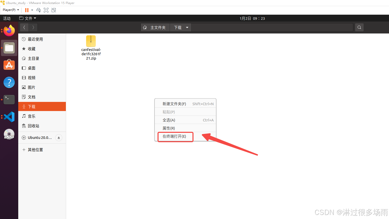Choose New Folder (新建文件夹) from context menu
The height and width of the screenshot is (219, 389).
coord(185,104)
